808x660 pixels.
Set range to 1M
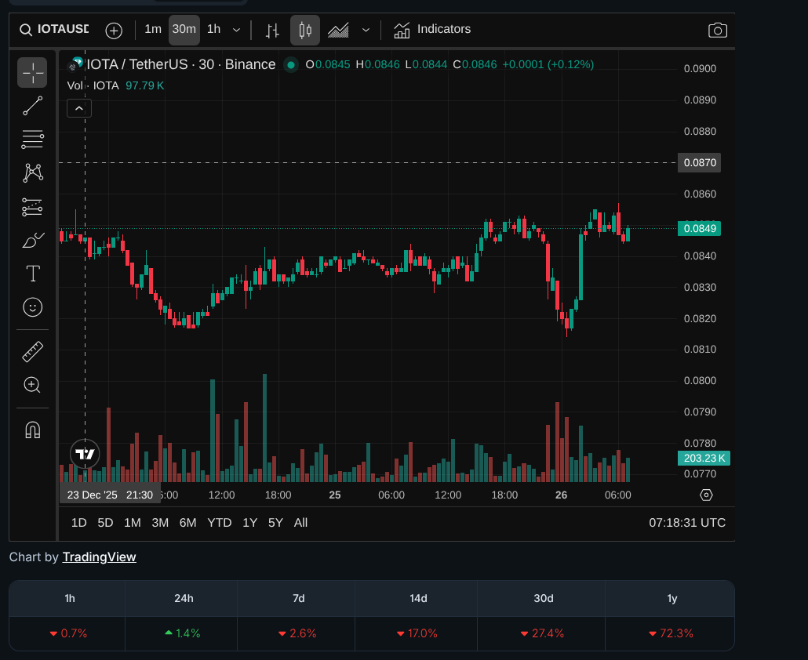tap(133, 523)
